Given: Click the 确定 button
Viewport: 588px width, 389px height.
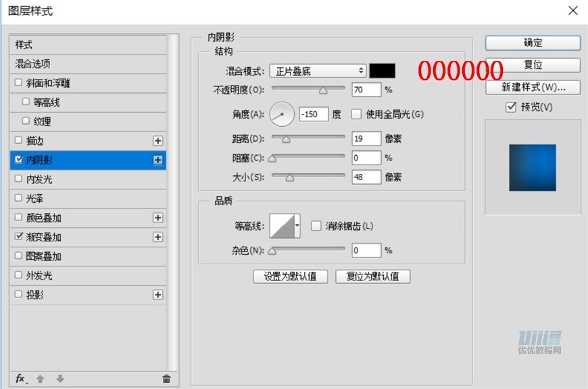Looking at the screenshot, I should click(x=533, y=42).
